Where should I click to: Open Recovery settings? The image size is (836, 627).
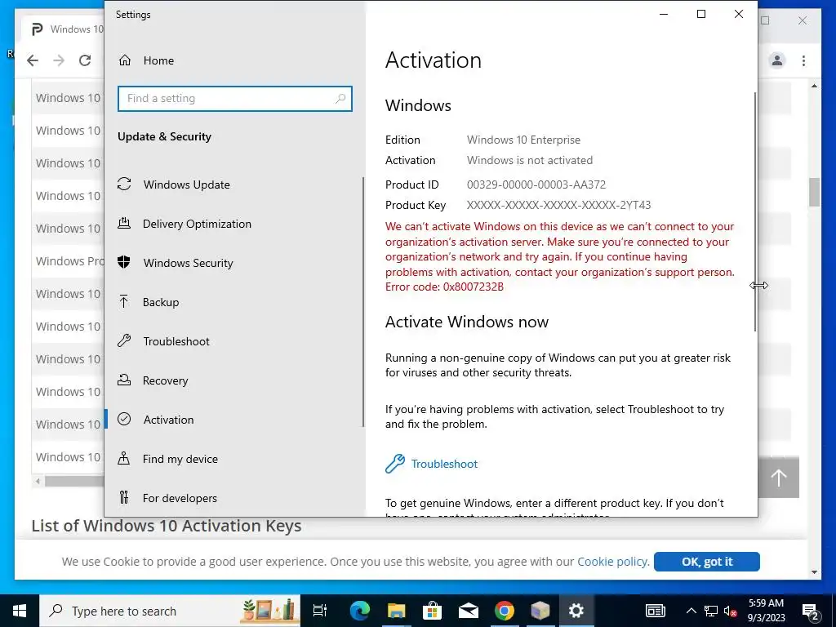pyautogui.click(x=165, y=380)
